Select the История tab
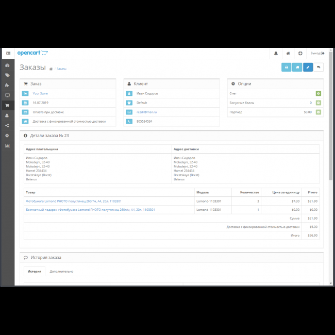Screen dimensions: 335x335 tap(35, 271)
